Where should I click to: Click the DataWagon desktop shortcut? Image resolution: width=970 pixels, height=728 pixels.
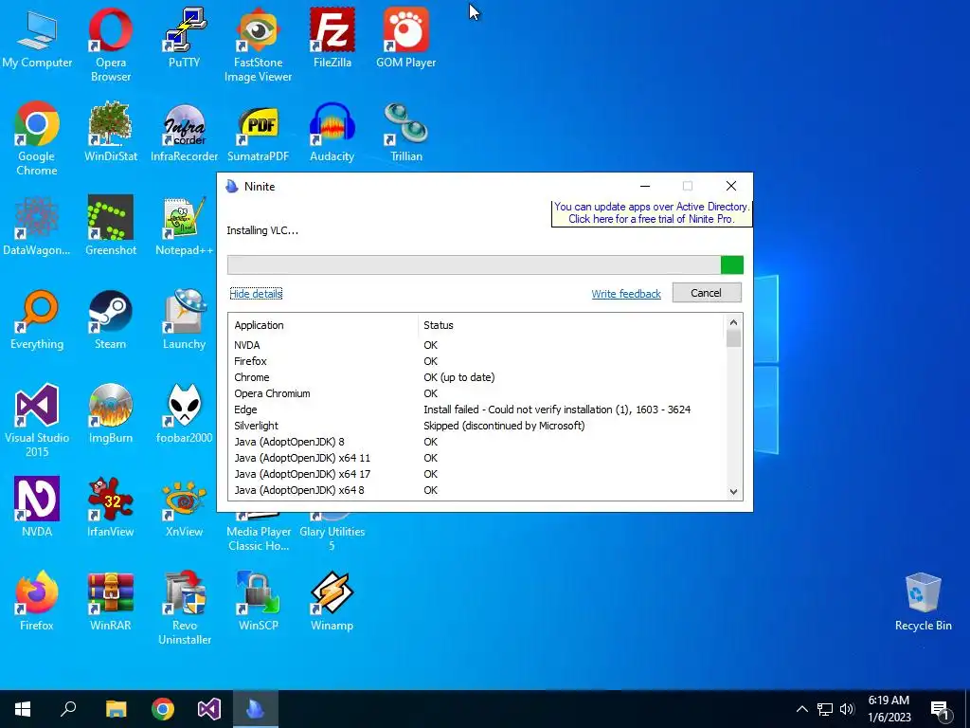coord(37,226)
